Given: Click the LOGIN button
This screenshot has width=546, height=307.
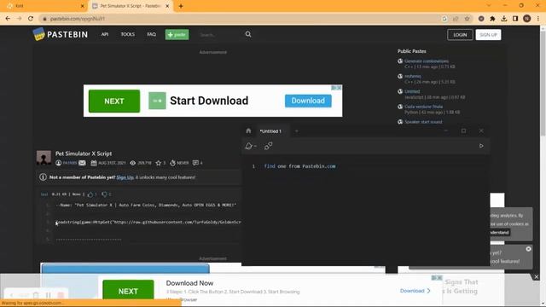Looking at the screenshot, I should (x=460, y=34).
